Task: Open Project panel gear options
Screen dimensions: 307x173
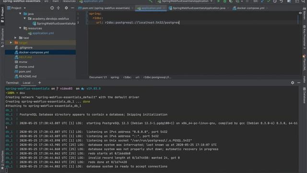Action: 66,8
